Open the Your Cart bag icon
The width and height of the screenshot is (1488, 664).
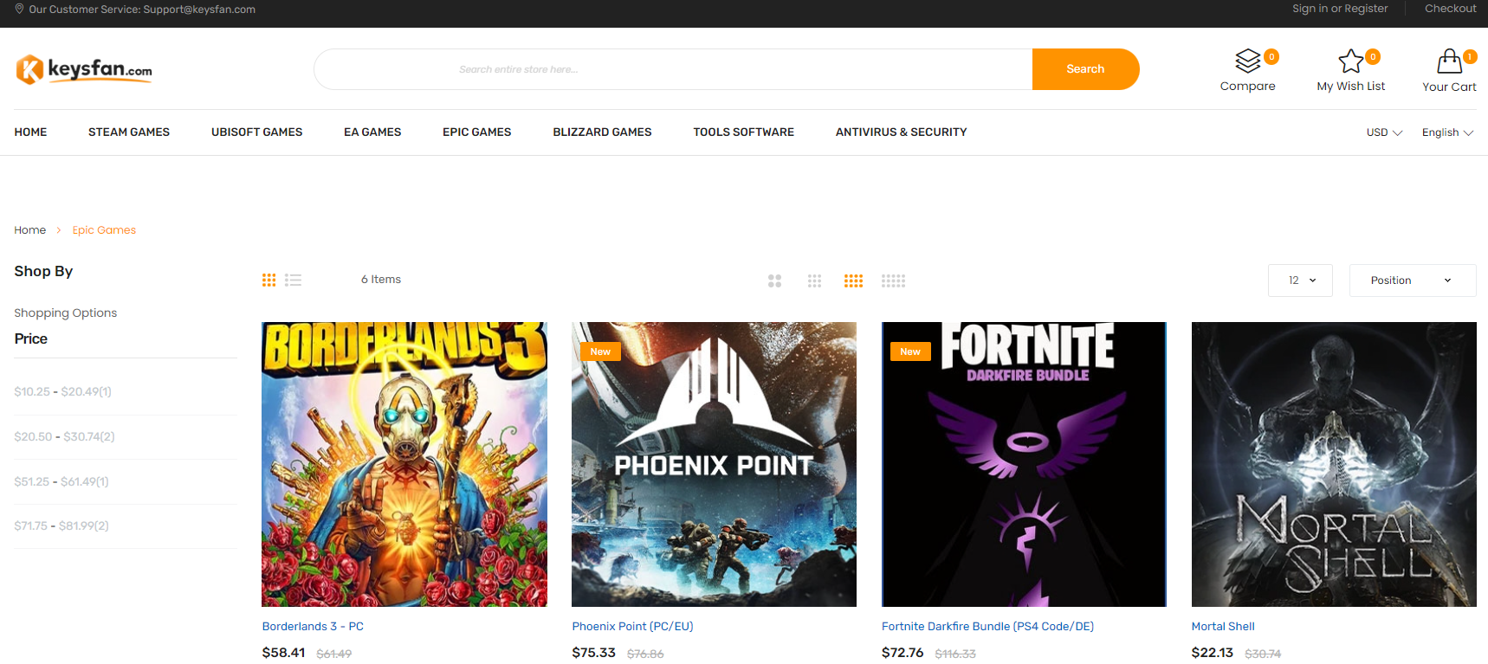1449,61
